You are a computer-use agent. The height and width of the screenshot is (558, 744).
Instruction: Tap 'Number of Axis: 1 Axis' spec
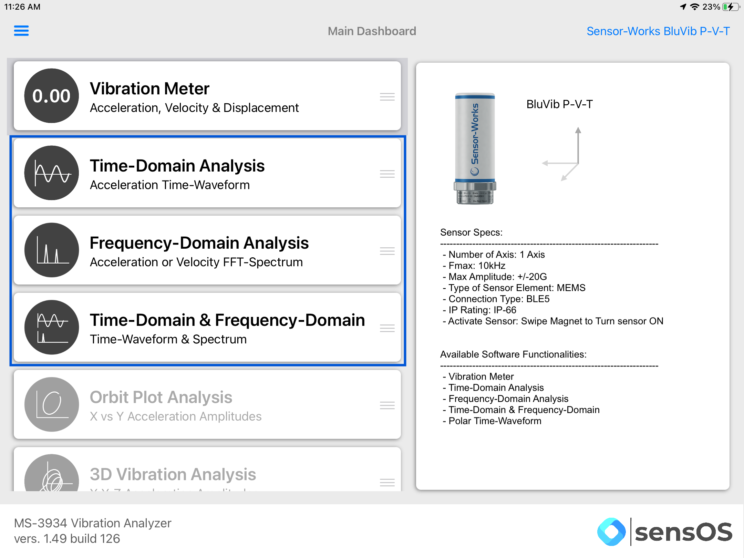tap(494, 255)
